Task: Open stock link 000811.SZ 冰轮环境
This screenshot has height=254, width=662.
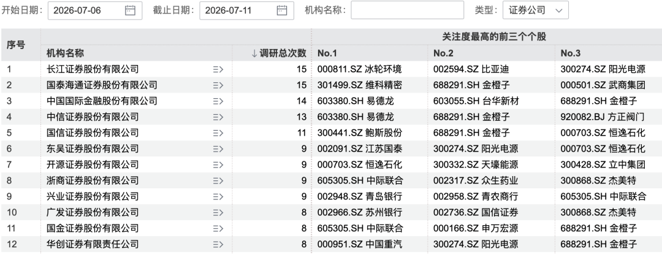Action: pyautogui.click(x=359, y=69)
